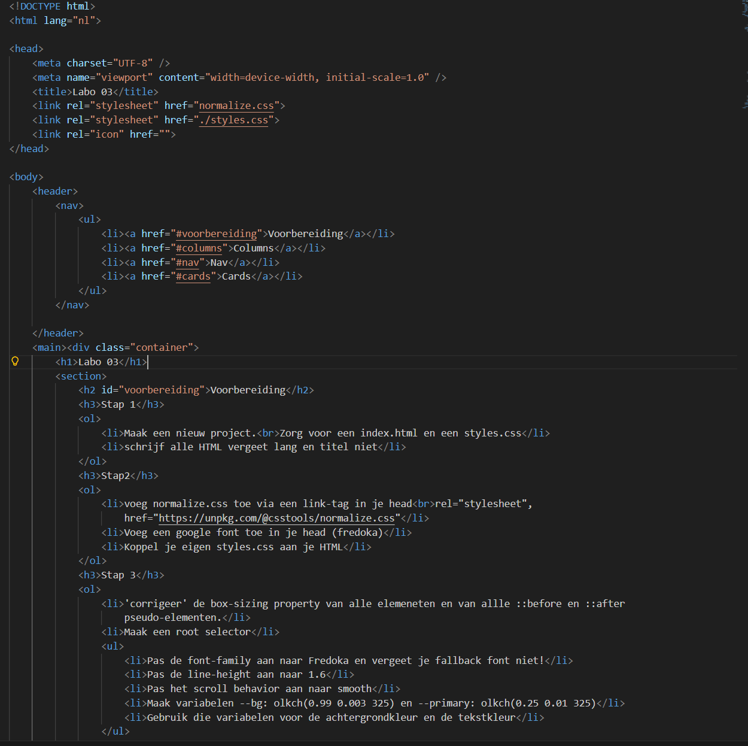Viewport: 748px width, 746px height.
Task: Click the 'rel="icon"' link line
Action: pos(104,135)
